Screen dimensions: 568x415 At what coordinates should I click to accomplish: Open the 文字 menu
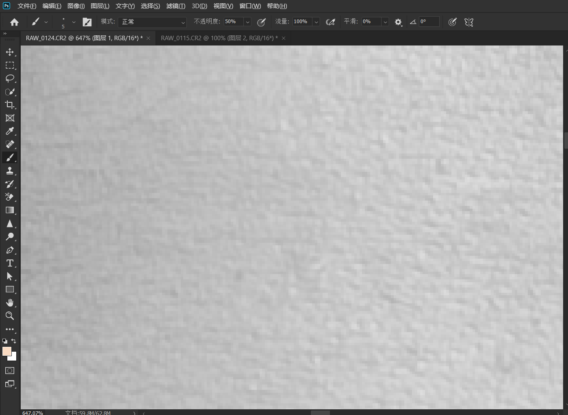pyautogui.click(x=125, y=6)
